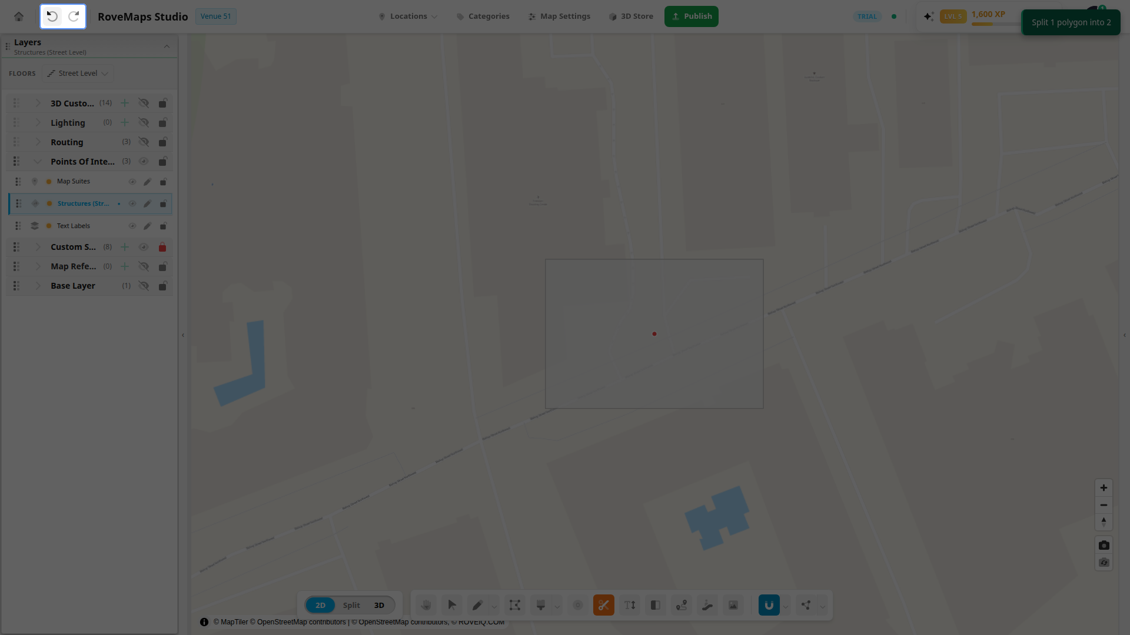Hide the Custom S... layer
The width and height of the screenshot is (1130, 635).
pyautogui.click(x=144, y=247)
